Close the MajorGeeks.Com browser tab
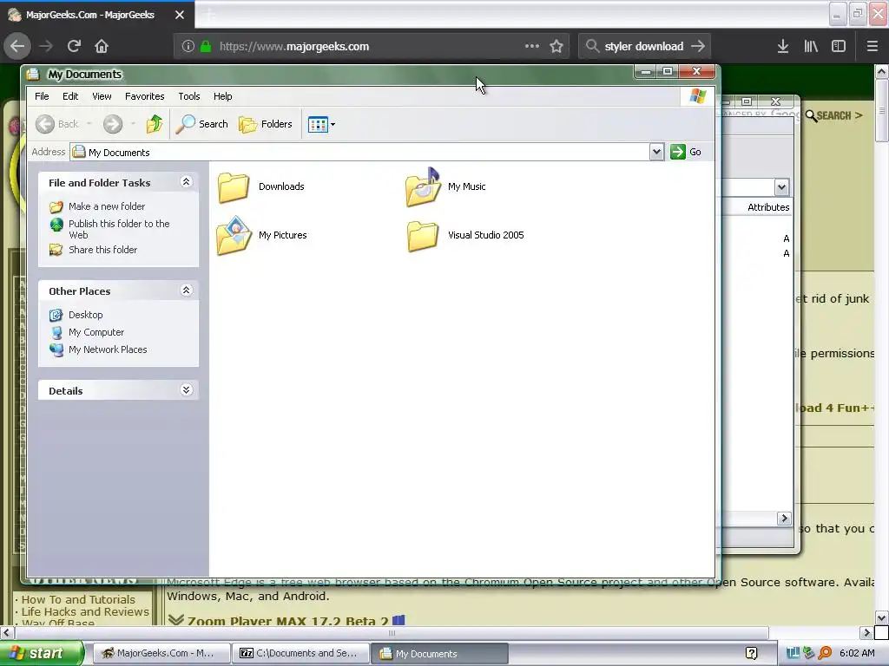Viewport: 889px width, 666px height. pos(180,15)
